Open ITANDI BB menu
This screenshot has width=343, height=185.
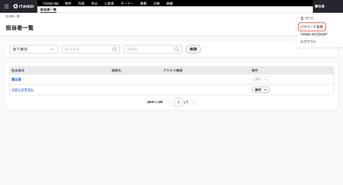coord(51,3)
